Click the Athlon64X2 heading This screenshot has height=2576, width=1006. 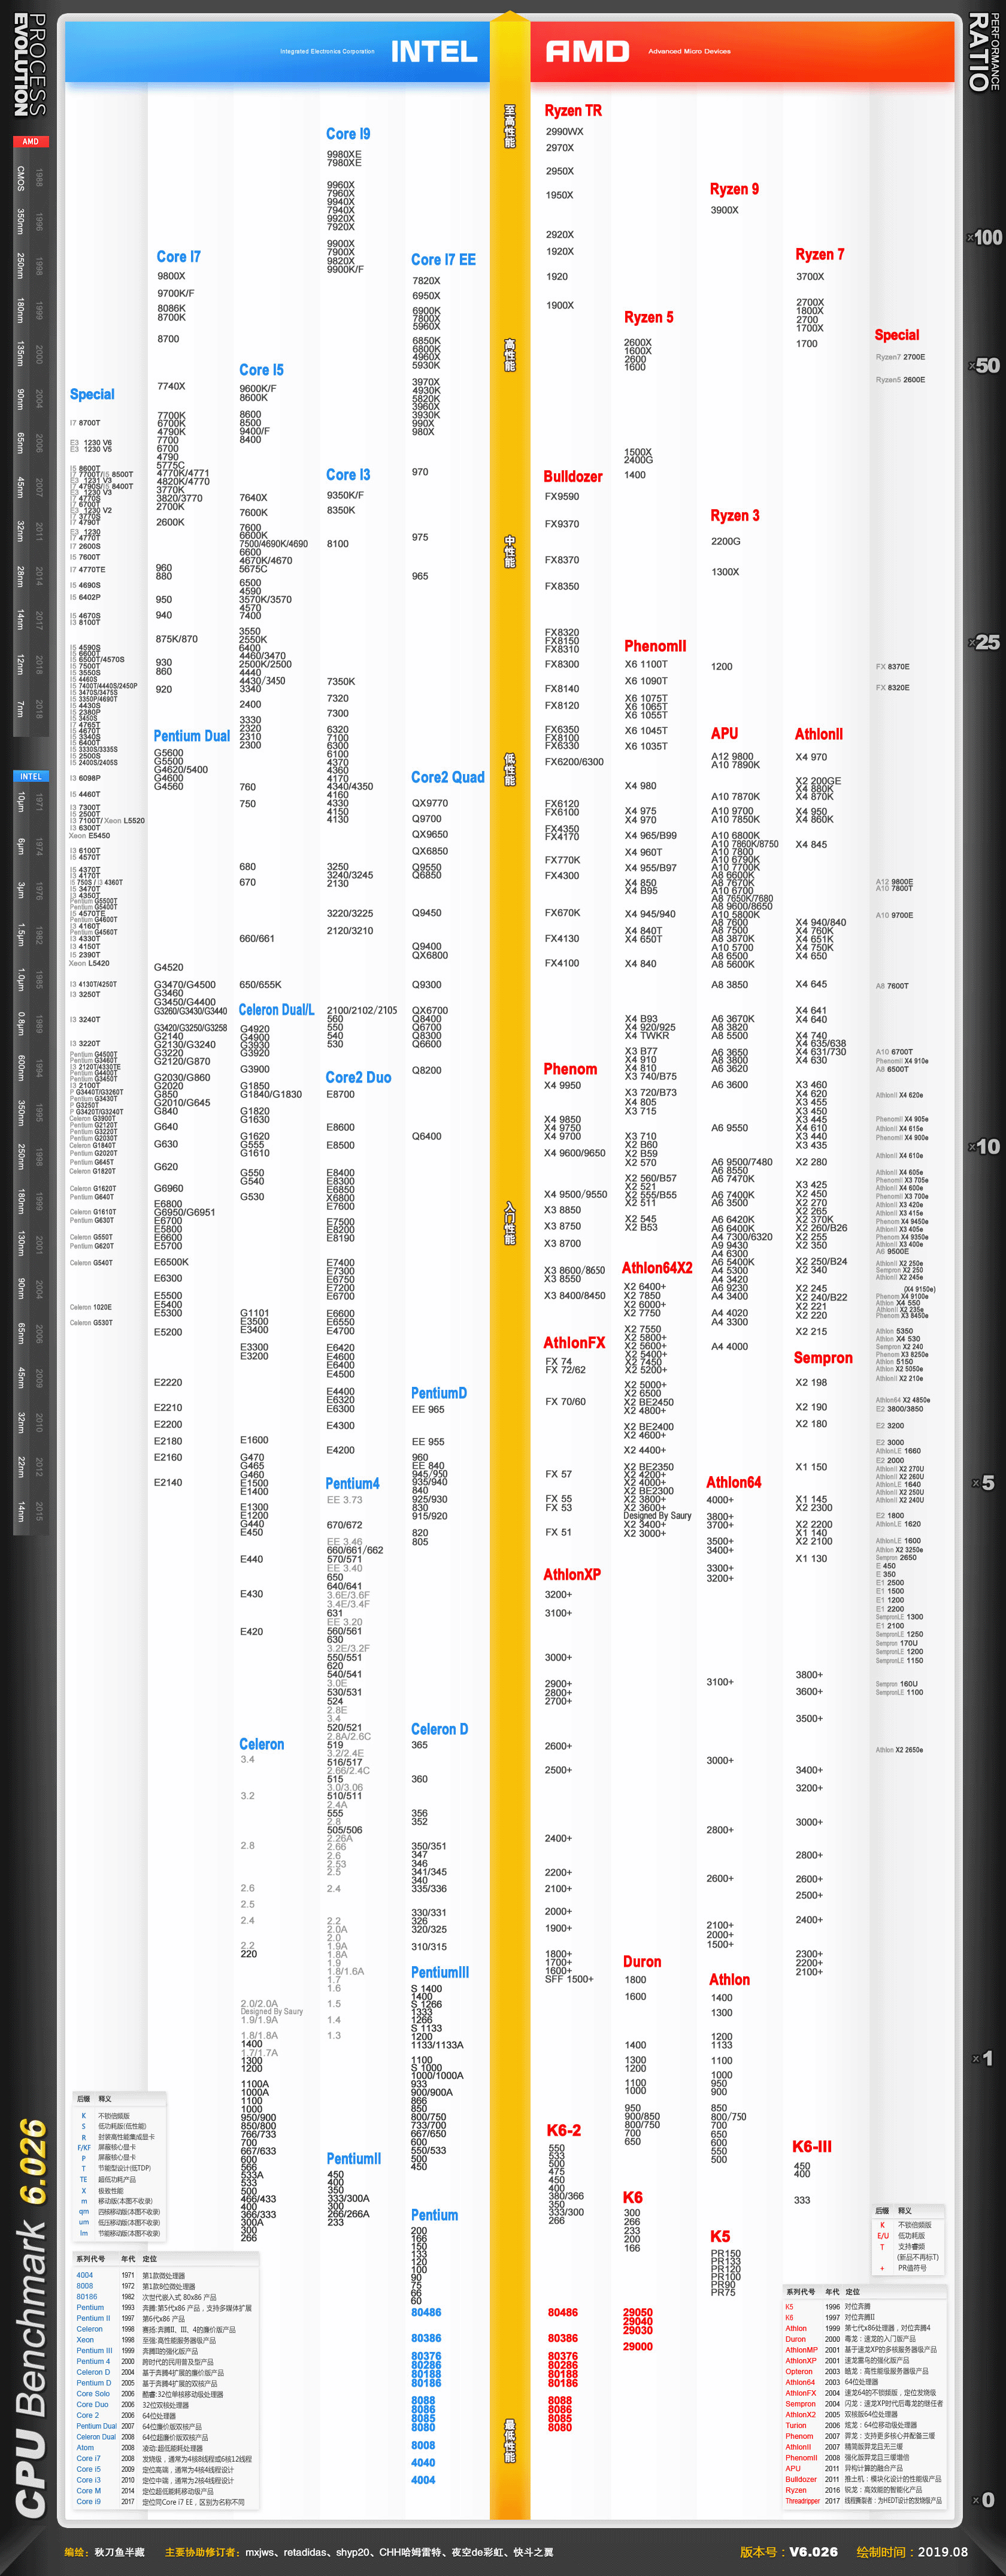coord(657,1267)
